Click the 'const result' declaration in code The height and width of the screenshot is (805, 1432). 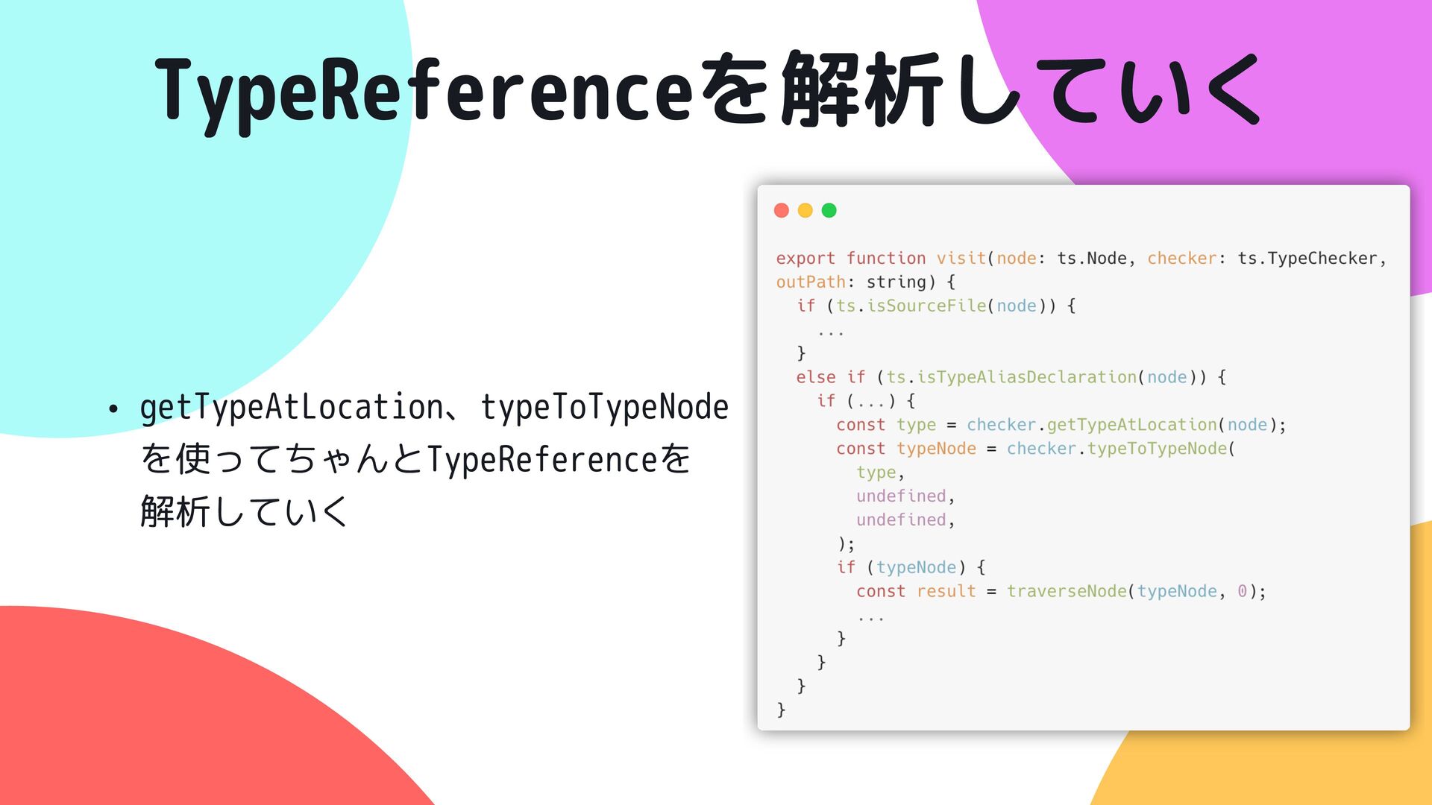[916, 591]
